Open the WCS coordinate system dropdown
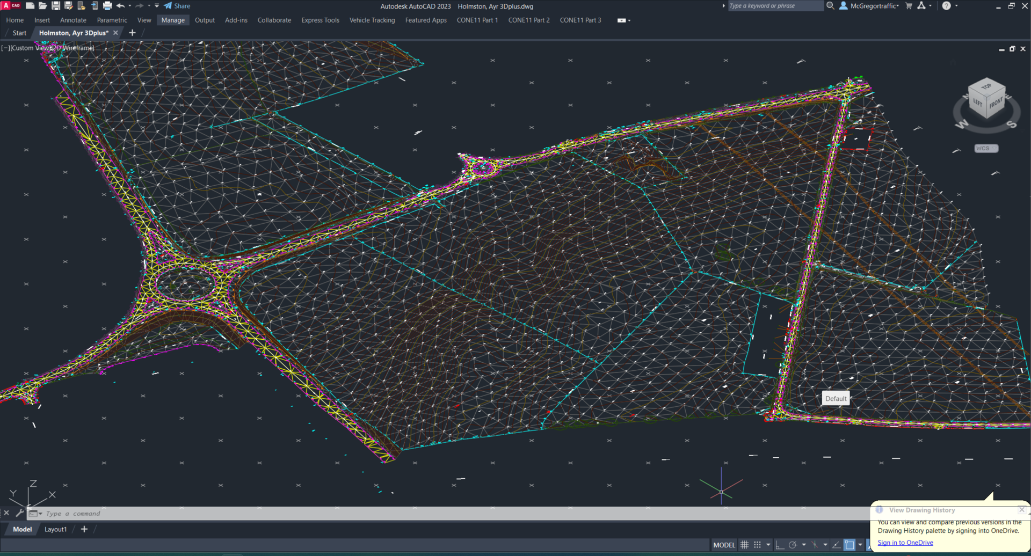The image size is (1031, 556). (x=986, y=148)
